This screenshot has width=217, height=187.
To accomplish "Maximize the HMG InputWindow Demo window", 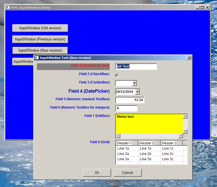I will pos(202,8).
